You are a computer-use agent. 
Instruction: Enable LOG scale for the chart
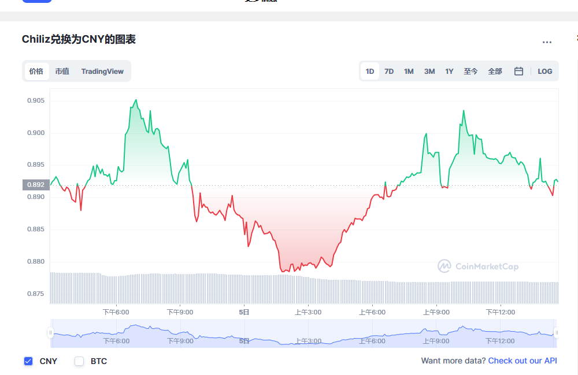coord(544,71)
